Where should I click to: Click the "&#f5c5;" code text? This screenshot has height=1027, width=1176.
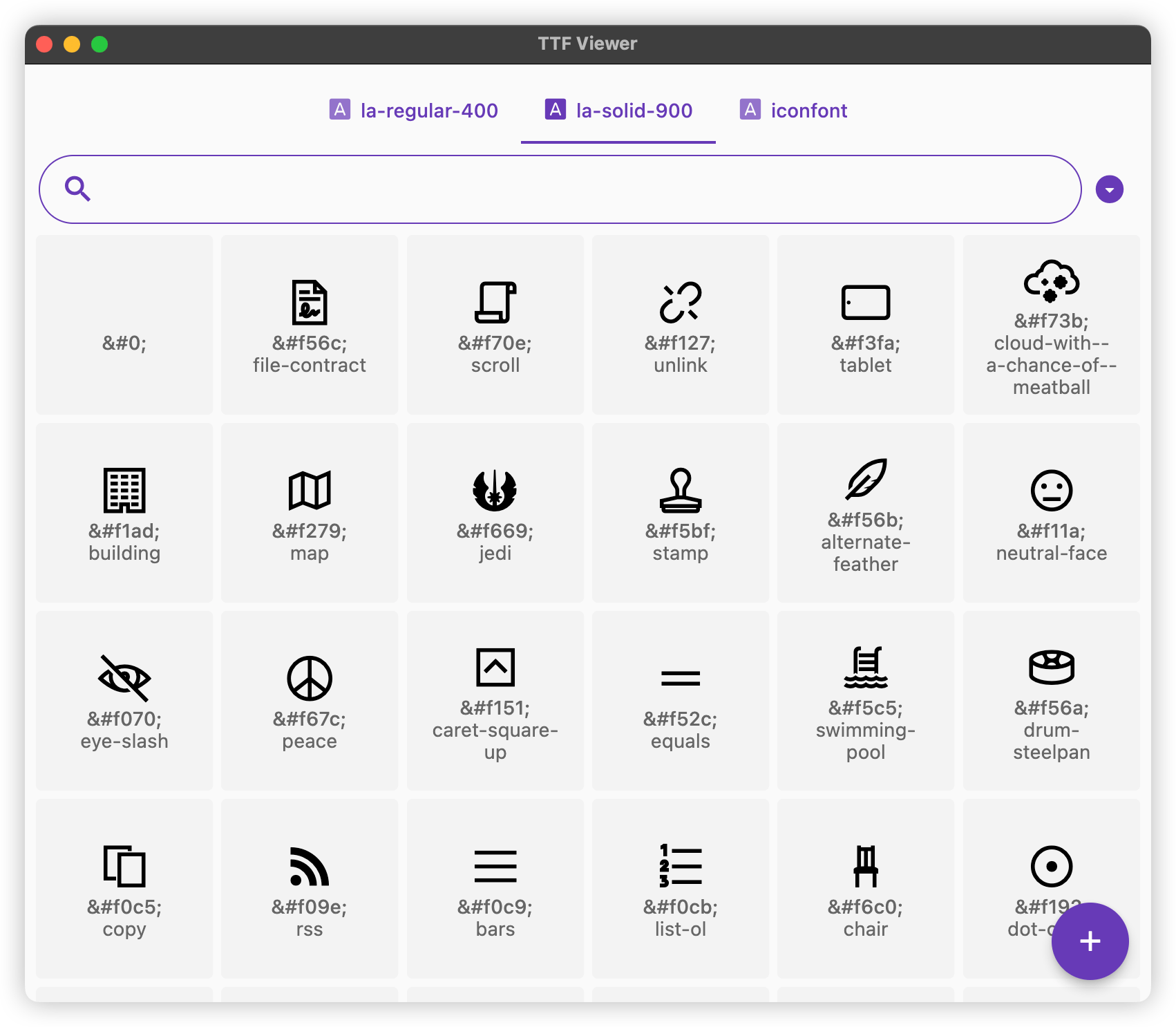click(866, 708)
